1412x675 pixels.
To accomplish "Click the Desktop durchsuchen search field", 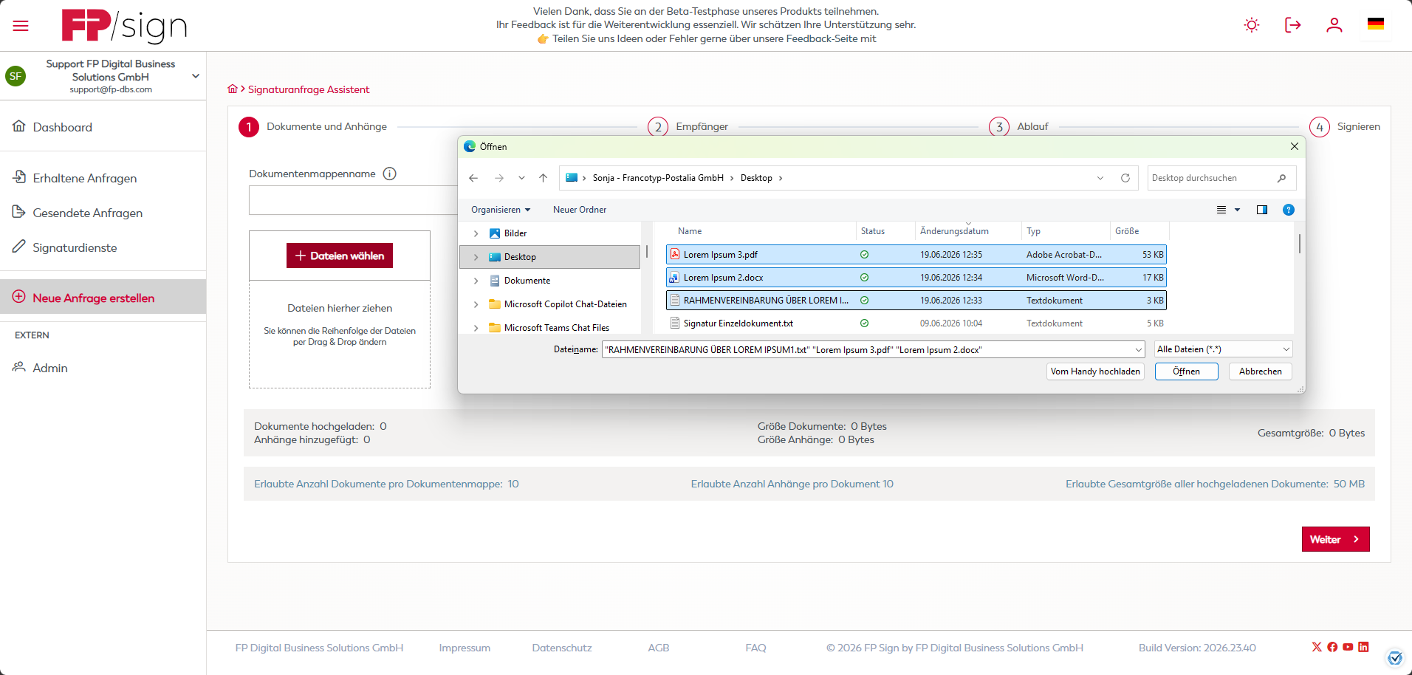I will (1221, 178).
